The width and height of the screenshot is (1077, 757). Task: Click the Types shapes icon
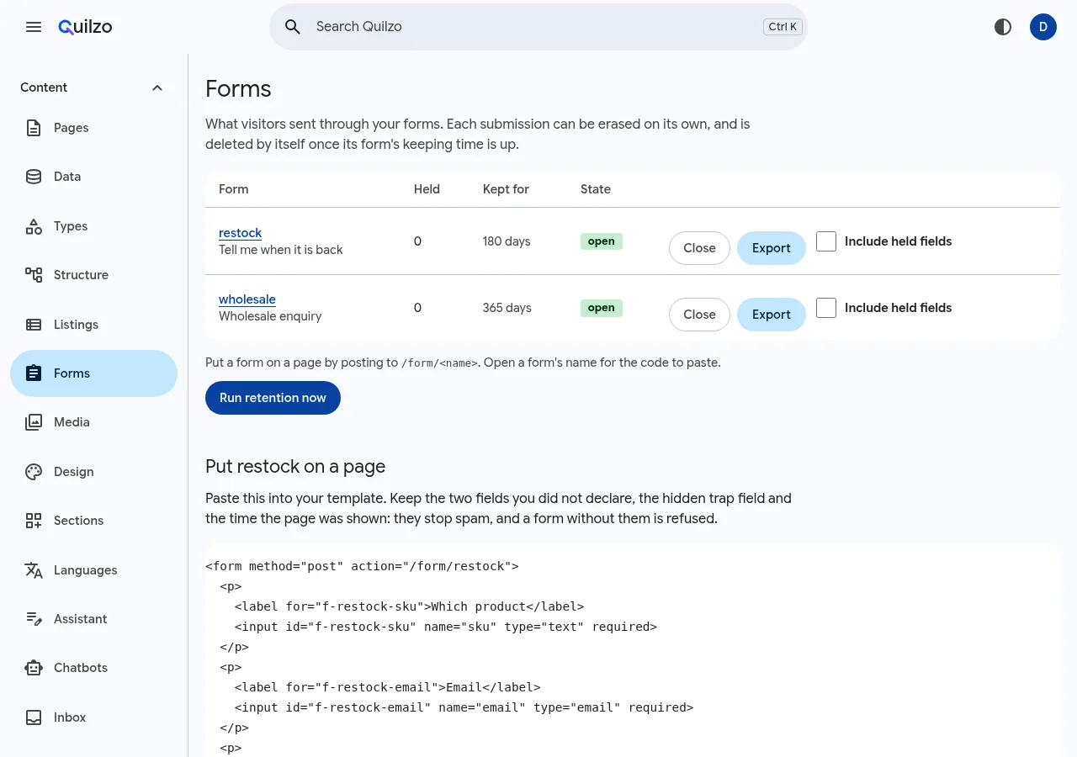click(x=34, y=226)
